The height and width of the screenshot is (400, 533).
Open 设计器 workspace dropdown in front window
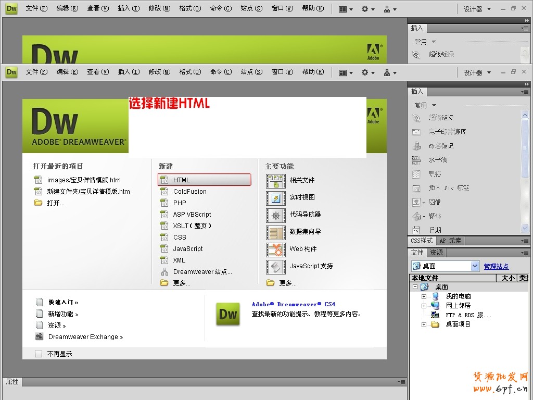pyautogui.click(x=477, y=73)
